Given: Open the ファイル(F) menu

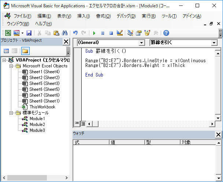Looking at the screenshot, I should click(x=22, y=16).
